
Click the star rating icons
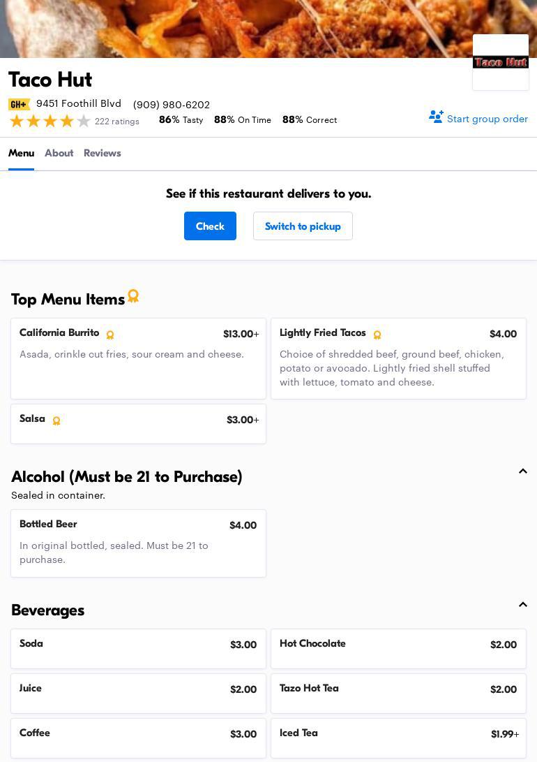(x=50, y=121)
